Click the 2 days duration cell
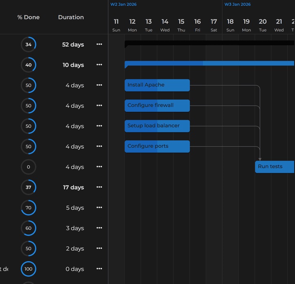The height and width of the screenshot is (284, 295). 75,248
